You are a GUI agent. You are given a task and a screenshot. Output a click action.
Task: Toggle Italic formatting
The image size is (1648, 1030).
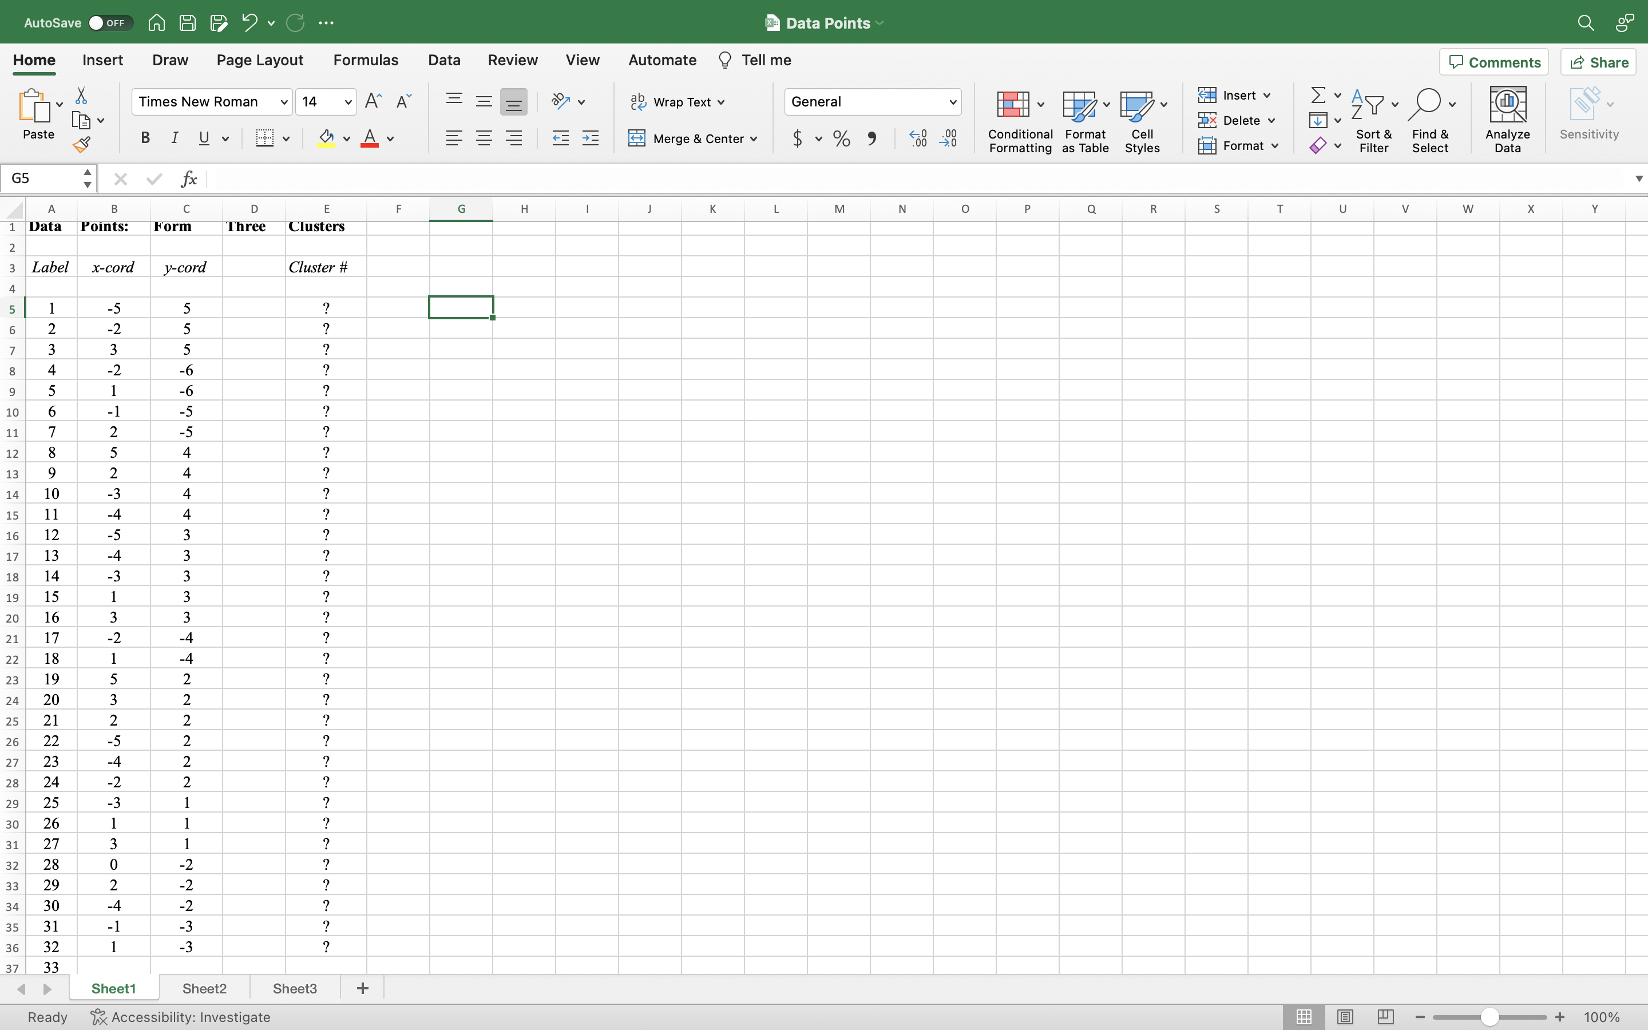175,139
